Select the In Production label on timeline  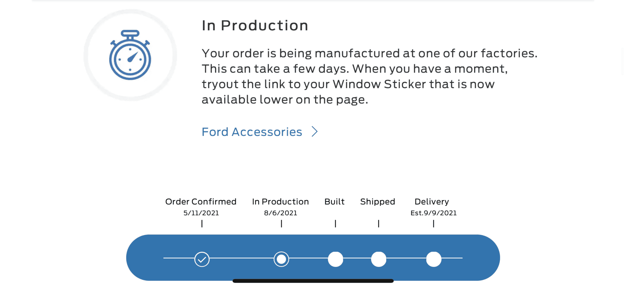[280, 201]
